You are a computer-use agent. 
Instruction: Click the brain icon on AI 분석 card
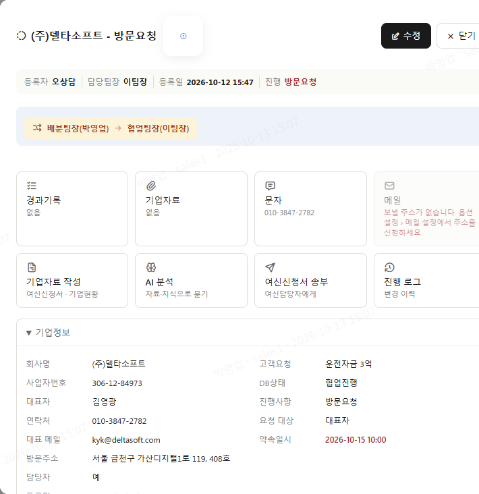(x=151, y=267)
